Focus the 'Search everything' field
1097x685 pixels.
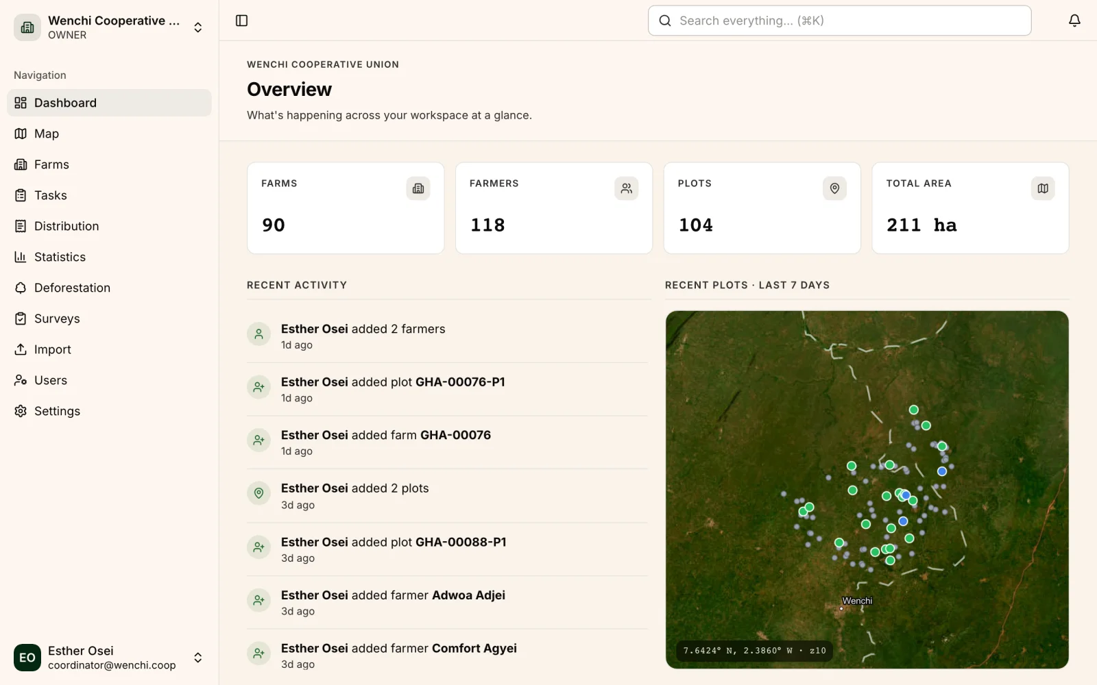[839, 21]
